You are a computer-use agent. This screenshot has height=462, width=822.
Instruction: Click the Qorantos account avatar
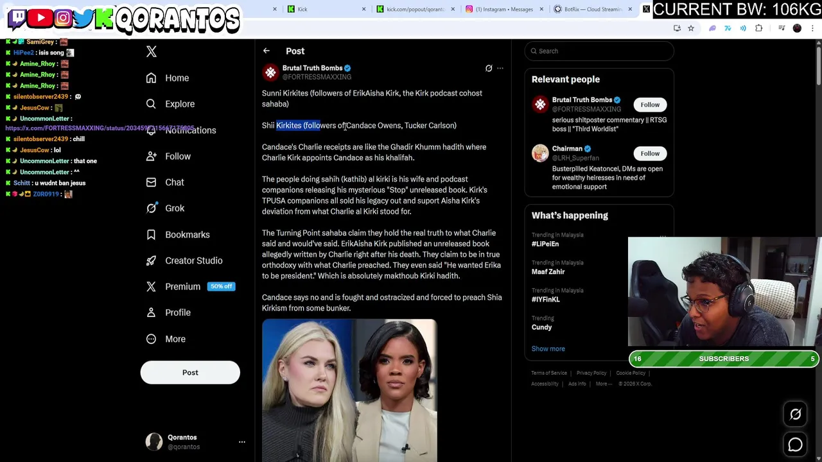[154, 441]
